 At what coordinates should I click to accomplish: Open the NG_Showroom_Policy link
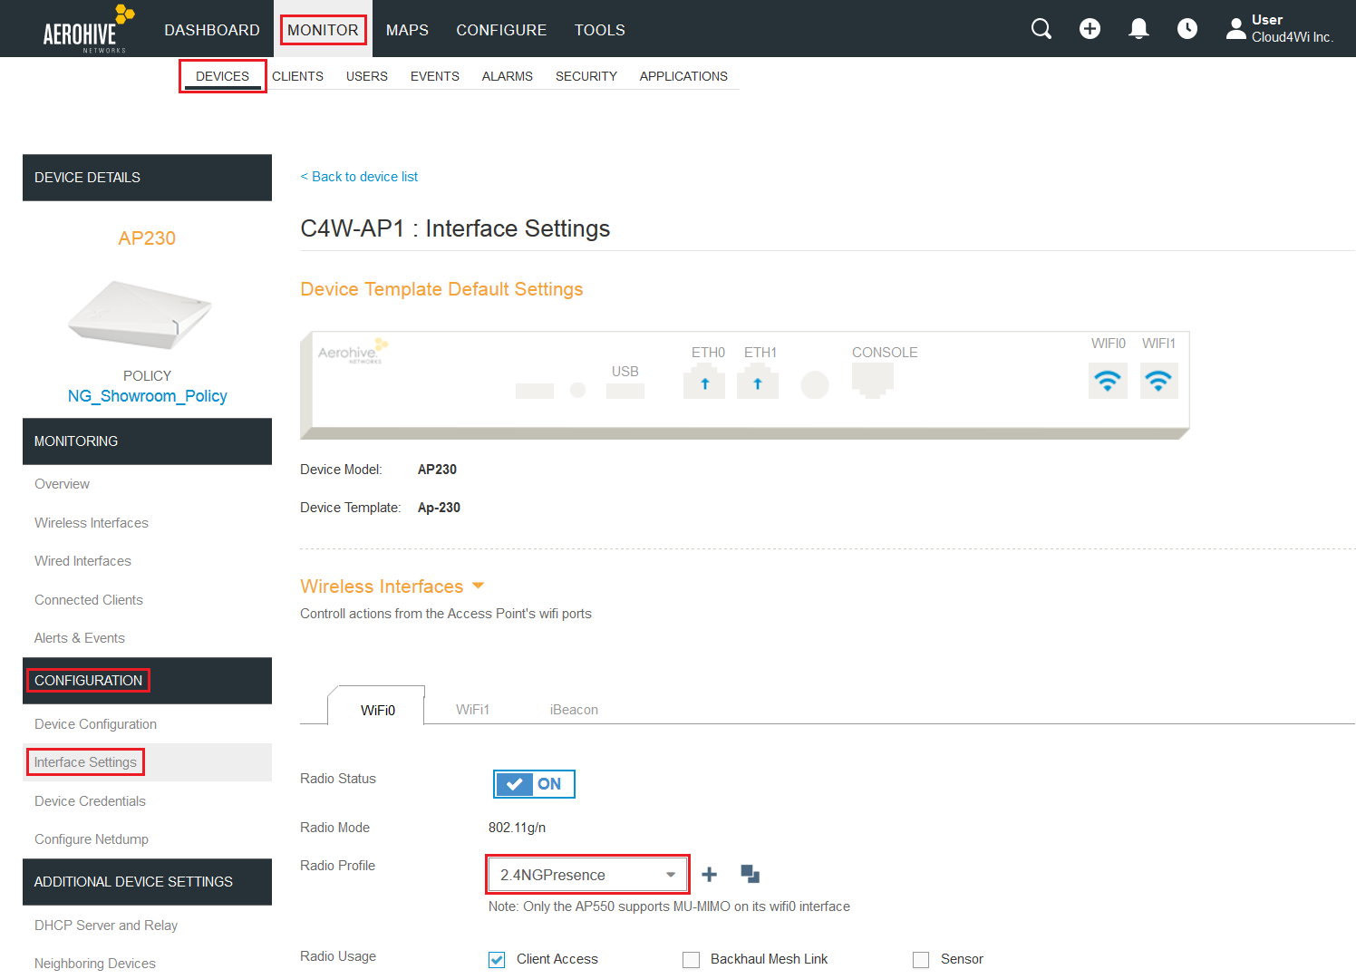147,396
